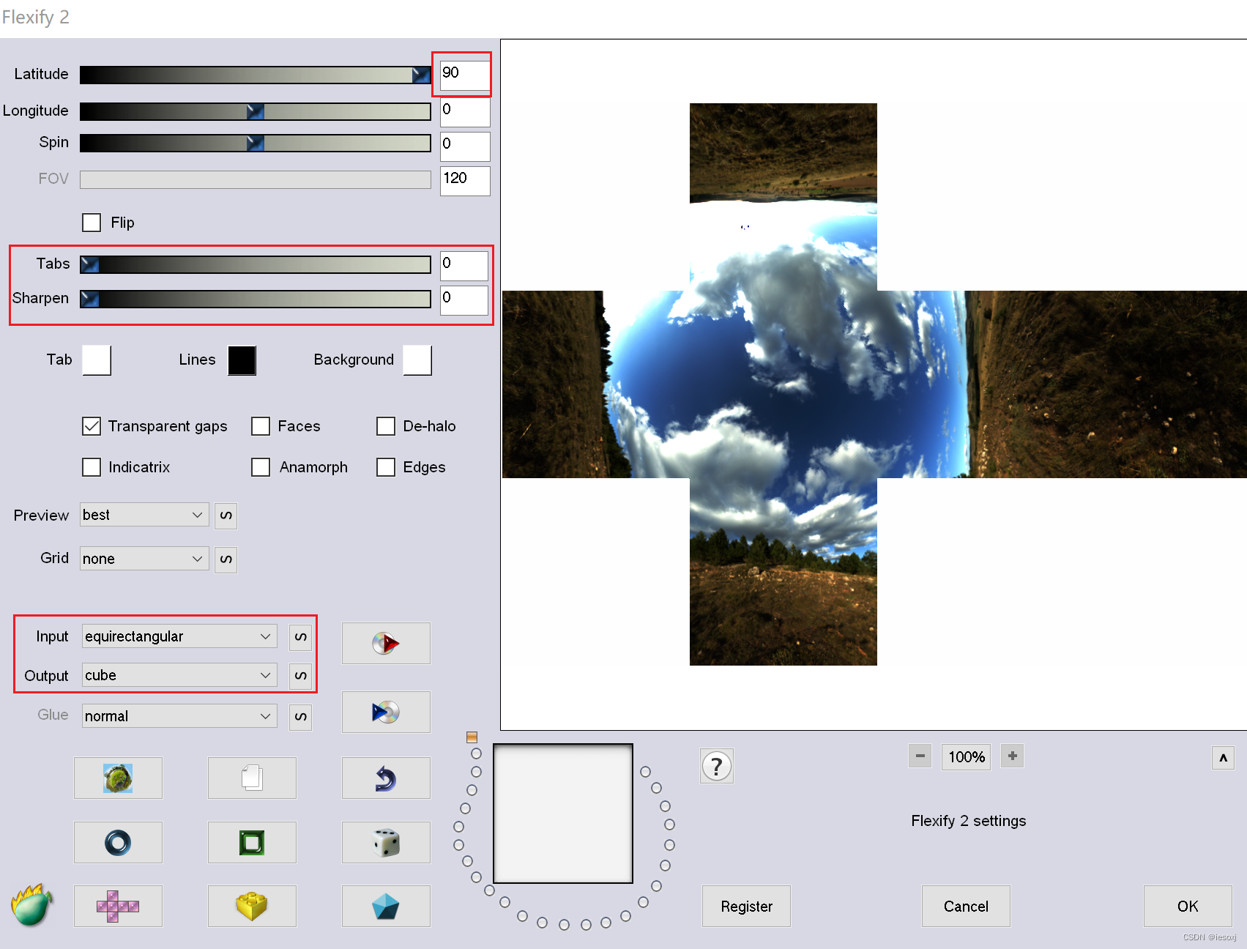
Task: Open help via the question mark icon
Action: click(x=716, y=765)
